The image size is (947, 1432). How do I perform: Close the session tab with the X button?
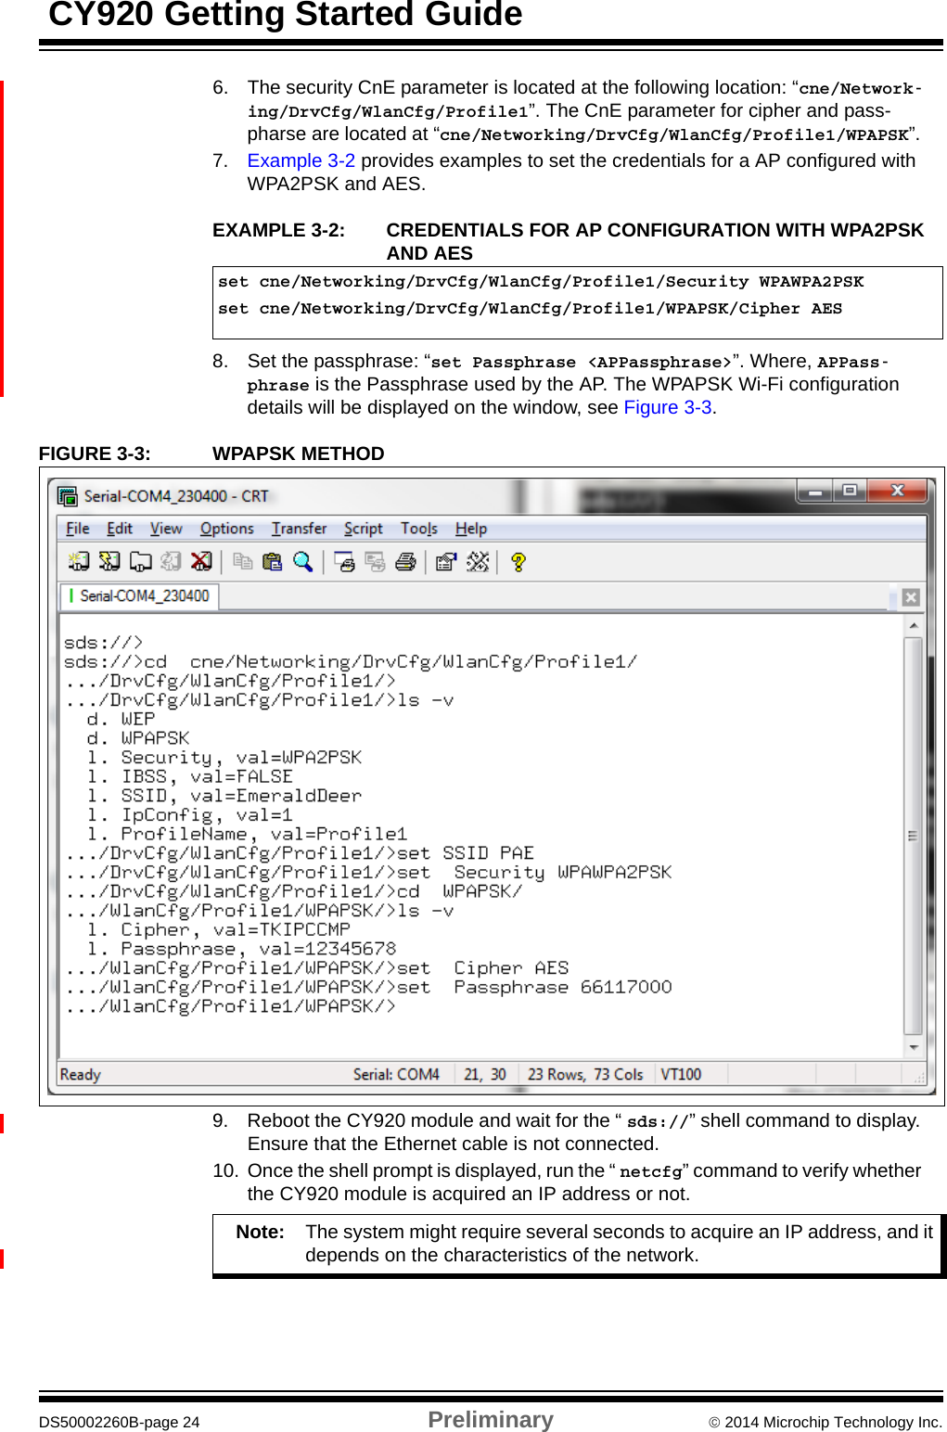911,597
